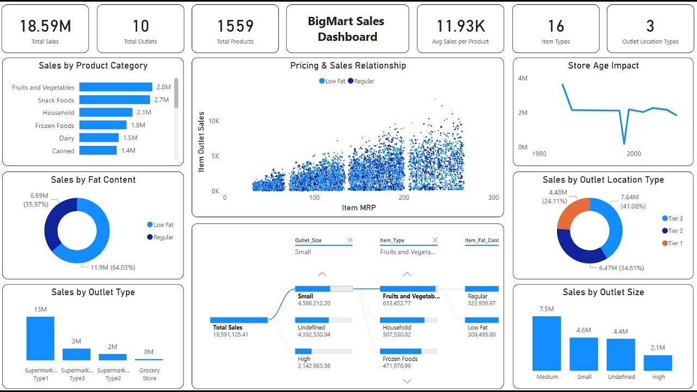Click the Store Age Impact chart title
697x392 pixels.
[x=603, y=66]
